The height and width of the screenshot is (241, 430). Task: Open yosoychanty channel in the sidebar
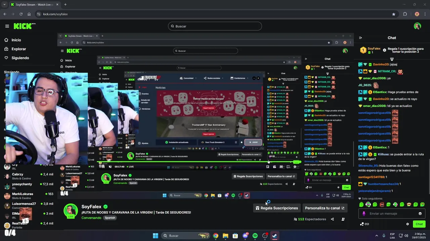click(29, 186)
